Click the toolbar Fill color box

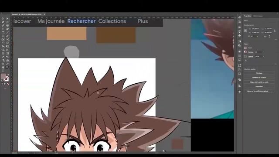(3, 76)
